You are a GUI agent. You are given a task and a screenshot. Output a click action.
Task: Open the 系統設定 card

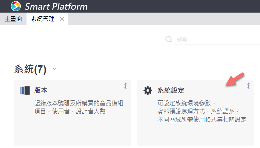(196, 113)
